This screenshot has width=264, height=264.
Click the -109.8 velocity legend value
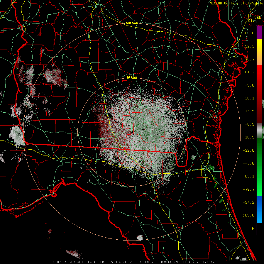[247, 215]
